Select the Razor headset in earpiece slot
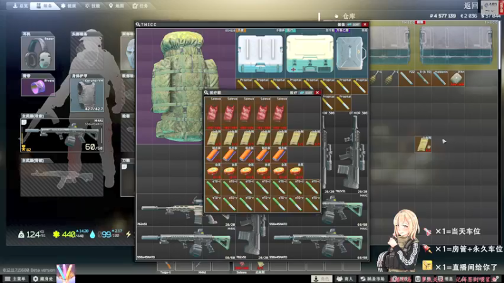The width and height of the screenshot is (504, 283). tap(38, 53)
